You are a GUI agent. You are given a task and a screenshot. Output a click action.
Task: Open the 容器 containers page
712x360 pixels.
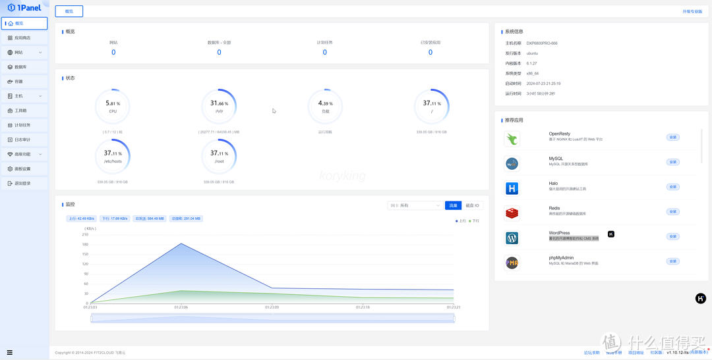coord(19,82)
